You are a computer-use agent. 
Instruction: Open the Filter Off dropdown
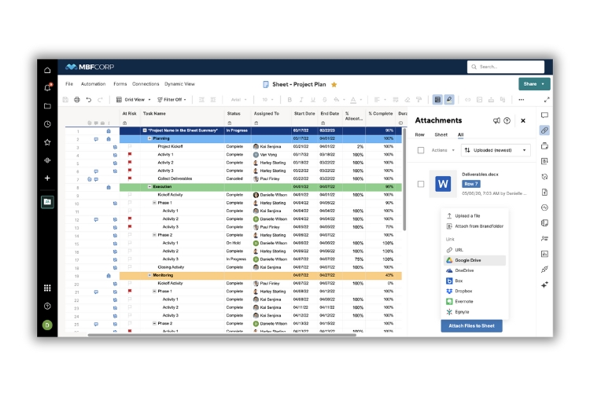(171, 100)
